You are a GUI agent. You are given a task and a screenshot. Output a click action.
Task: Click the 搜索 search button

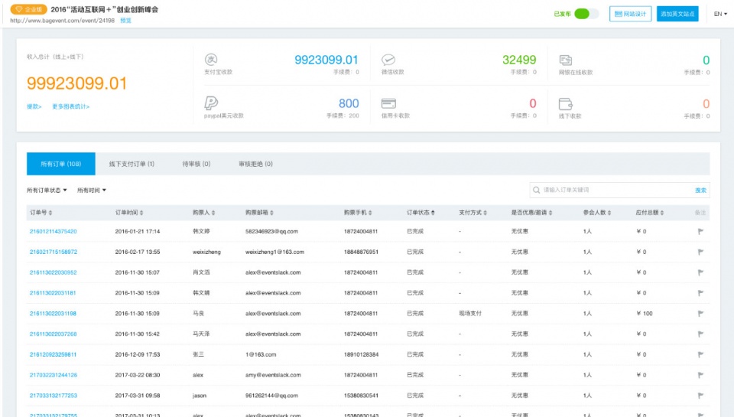[701, 191]
